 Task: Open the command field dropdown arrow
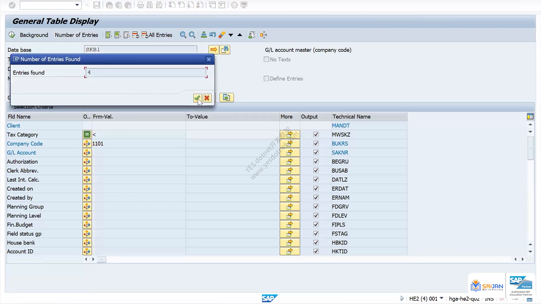click(77, 5)
